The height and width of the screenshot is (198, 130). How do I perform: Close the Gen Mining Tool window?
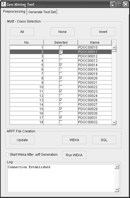(x=126, y=4)
